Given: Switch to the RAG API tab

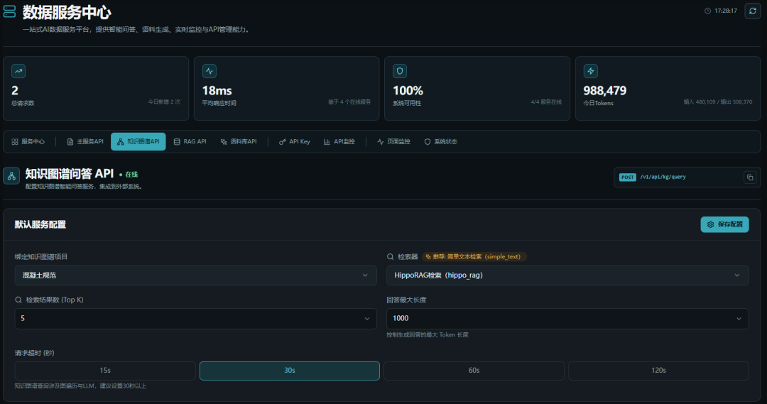Looking at the screenshot, I should click(190, 142).
